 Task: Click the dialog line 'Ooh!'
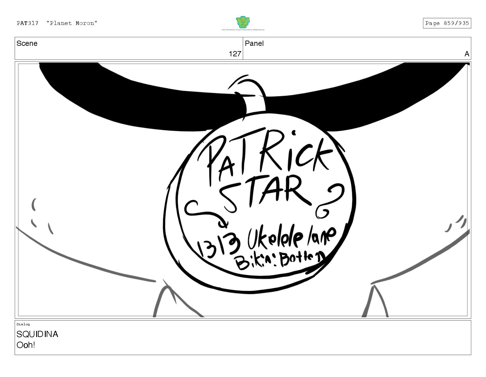pos(26,345)
